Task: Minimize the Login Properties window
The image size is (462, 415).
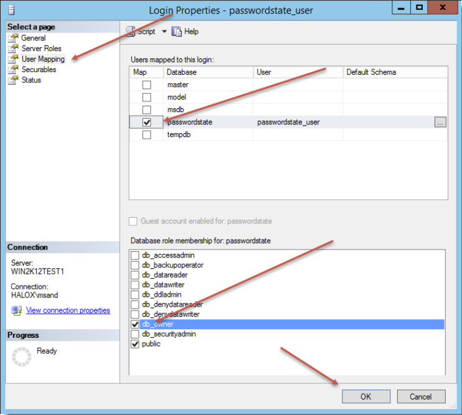Action: click(401, 8)
